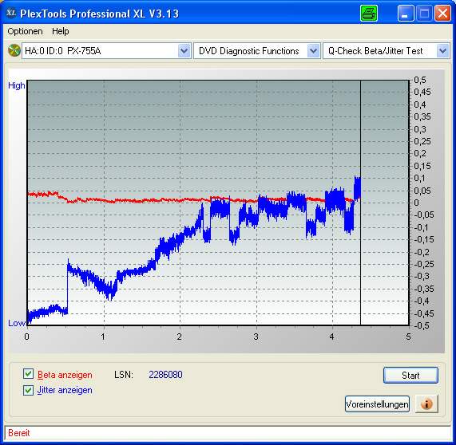Click the orange info icon button

426,404
